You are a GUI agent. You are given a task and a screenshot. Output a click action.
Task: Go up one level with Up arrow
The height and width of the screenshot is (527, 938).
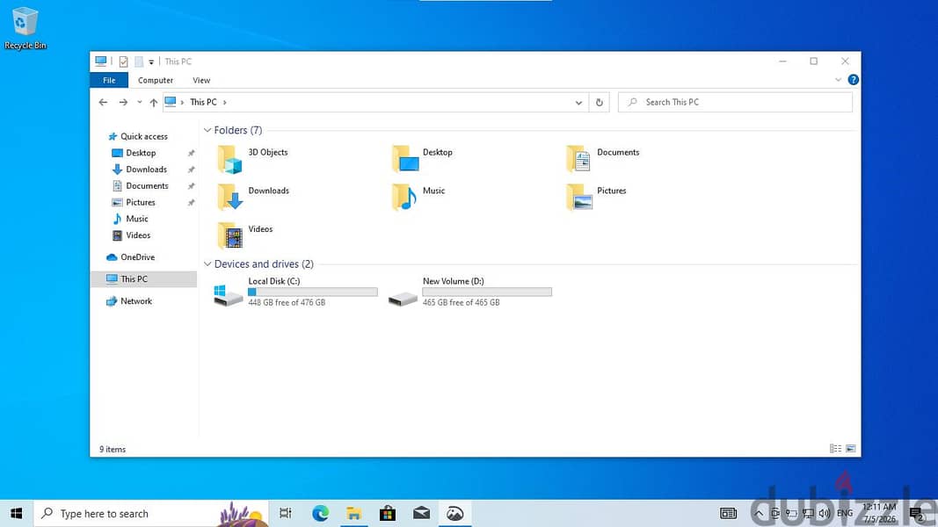pos(154,102)
